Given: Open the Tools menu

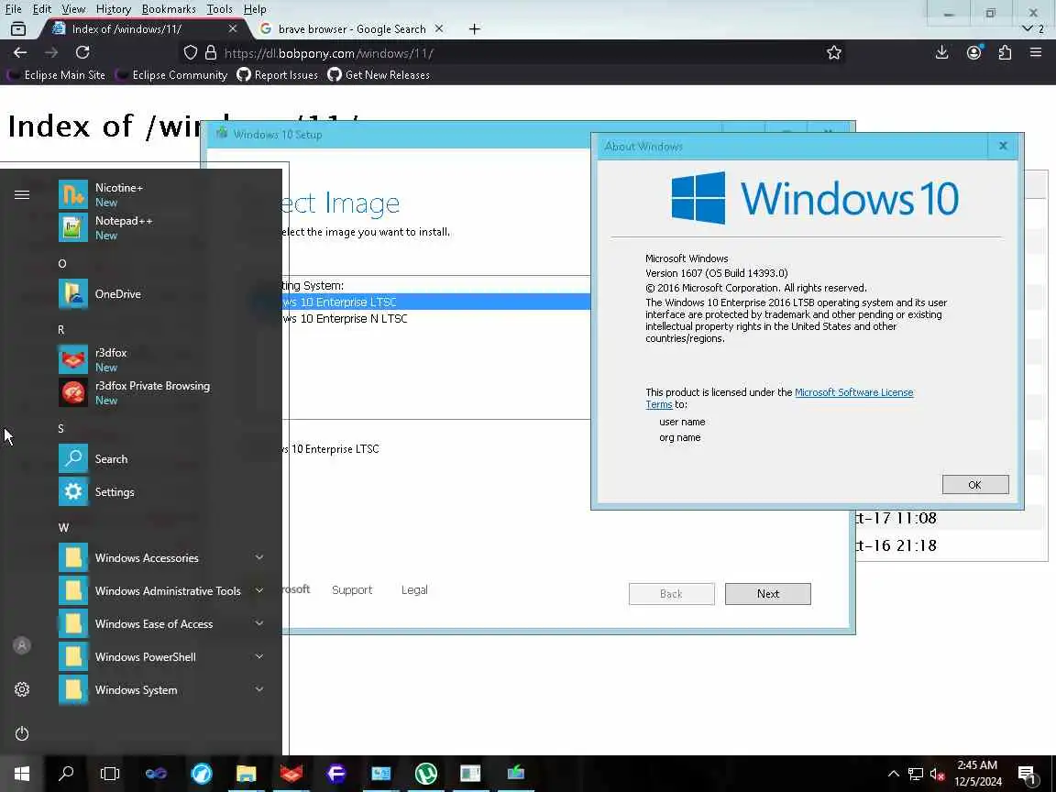Looking at the screenshot, I should (x=220, y=9).
